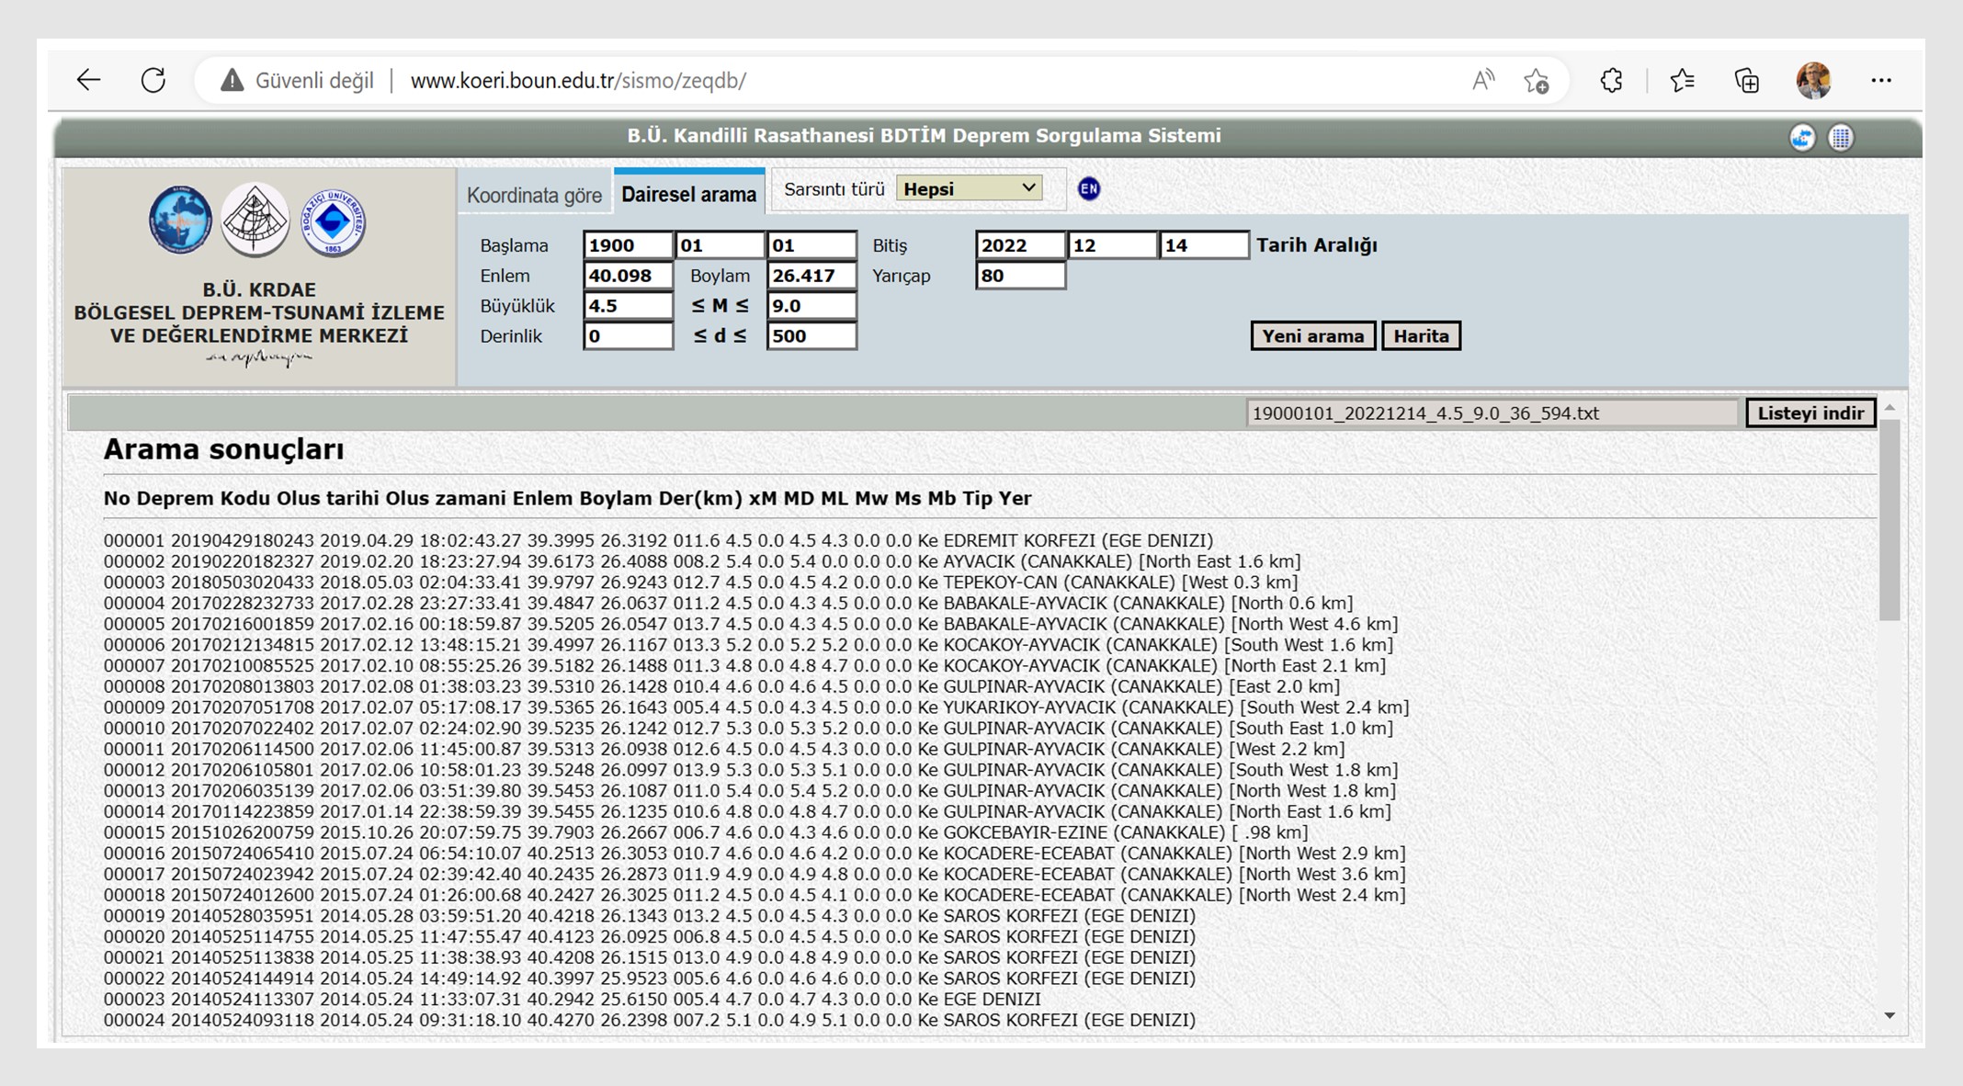Click the Listeyi indir button
Image resolution: width=1963 pixels, height=1086 pixels.
(1810, 413)
